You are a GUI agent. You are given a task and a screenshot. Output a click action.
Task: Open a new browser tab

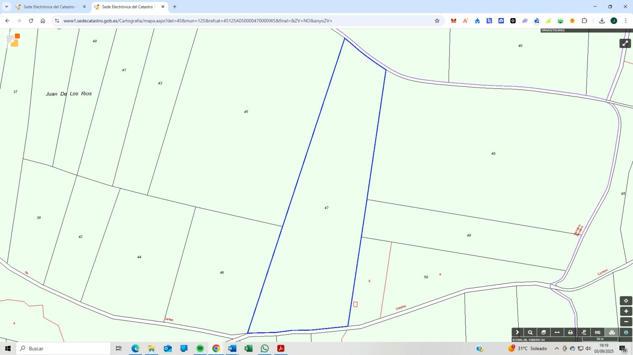(x=175, y=7)
